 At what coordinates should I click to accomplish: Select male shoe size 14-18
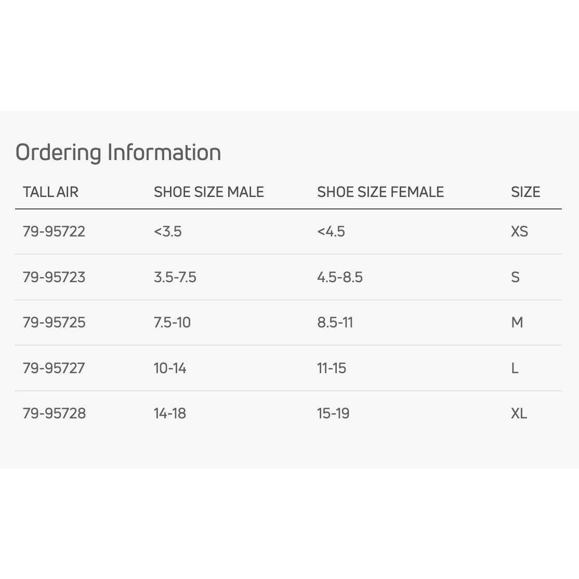pyautogui.click(x=170, y=414)
